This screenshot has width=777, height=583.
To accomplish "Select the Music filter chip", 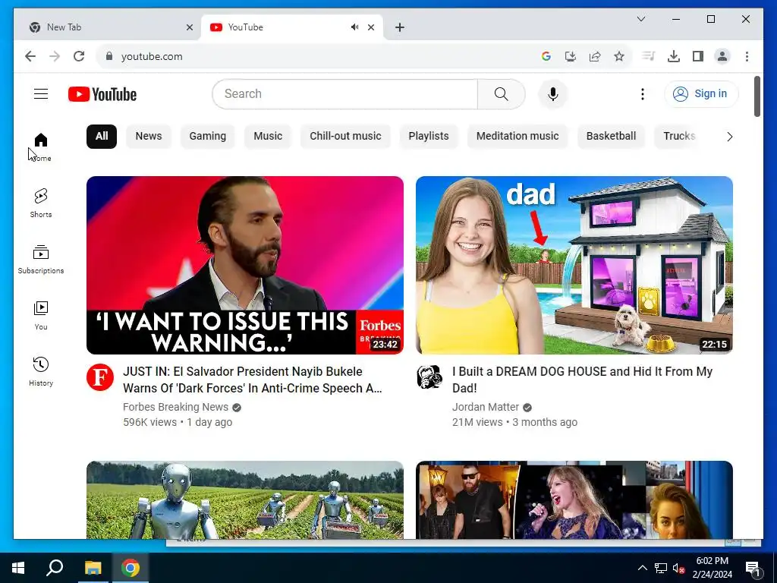I will (x=268, y=137).
